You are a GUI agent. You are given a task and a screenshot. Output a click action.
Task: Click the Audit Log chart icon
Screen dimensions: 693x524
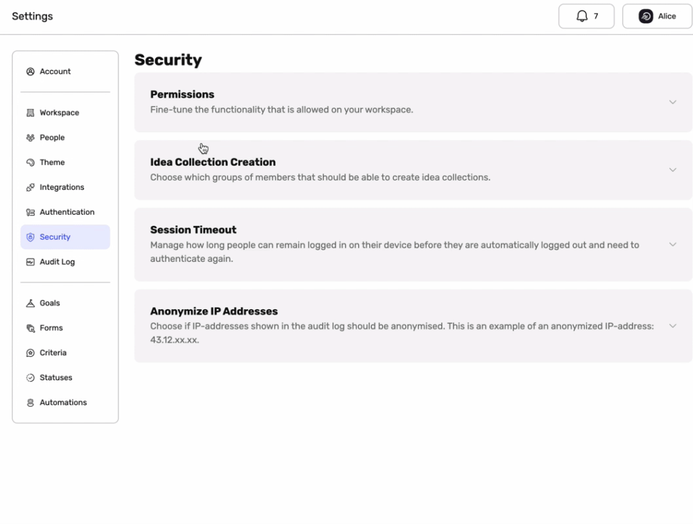(x=30, y=262)
